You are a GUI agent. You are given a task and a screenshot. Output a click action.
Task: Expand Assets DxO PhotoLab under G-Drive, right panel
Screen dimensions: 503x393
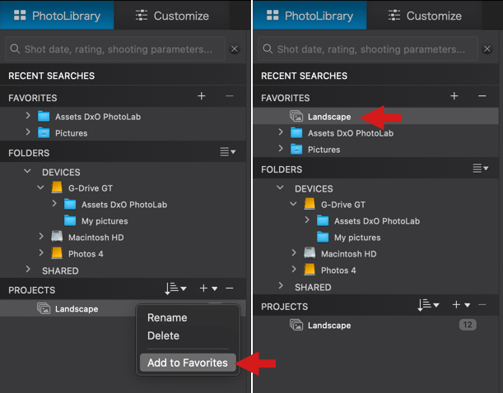[307, 220]
